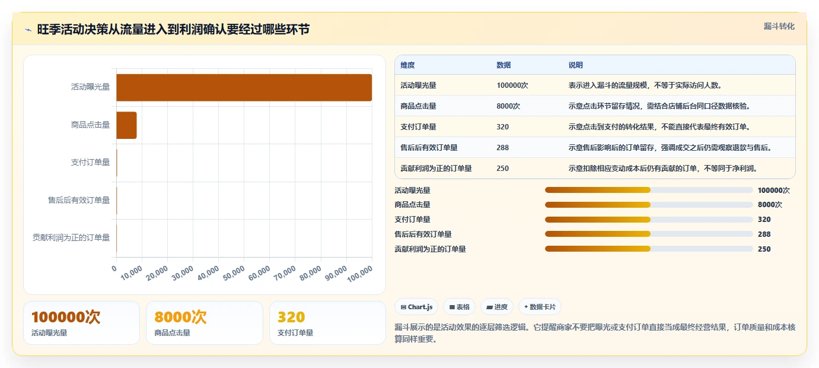Select the Chart.js chip
Viewport: 819px width, 368px height.
416,307
